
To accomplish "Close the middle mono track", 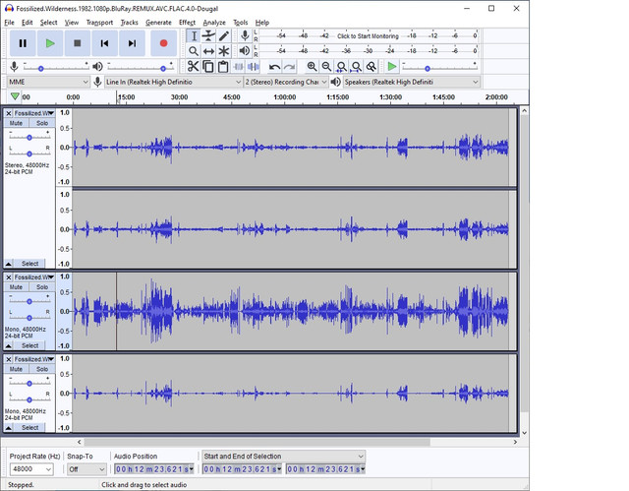I will pos(9,277).
